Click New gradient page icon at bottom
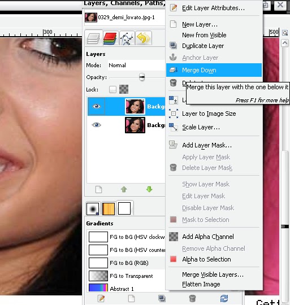290x305 pixels. tap(131, 298)
